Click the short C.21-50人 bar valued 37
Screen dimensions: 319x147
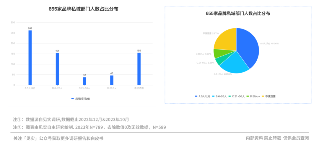tap(84, 81)
